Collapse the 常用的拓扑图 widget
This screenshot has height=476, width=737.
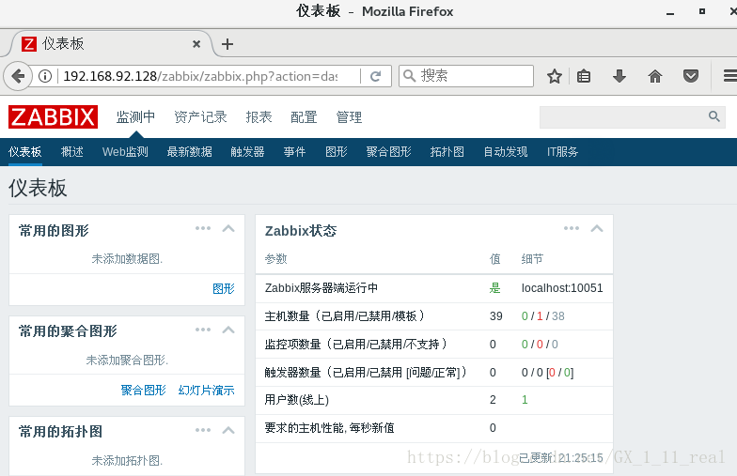[228, 430]
